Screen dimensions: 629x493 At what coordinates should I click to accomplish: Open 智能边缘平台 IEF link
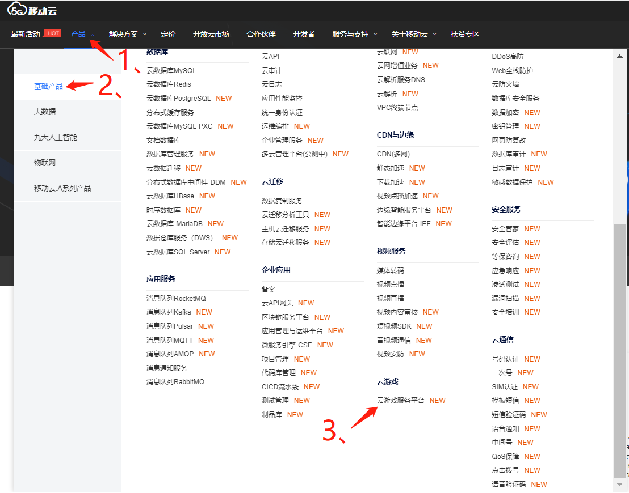pyautogui.click(x=404, y=223)
